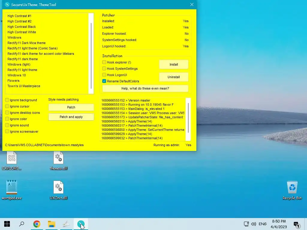
Task: Open the clock and date flyout
Action: coord(279,224)
